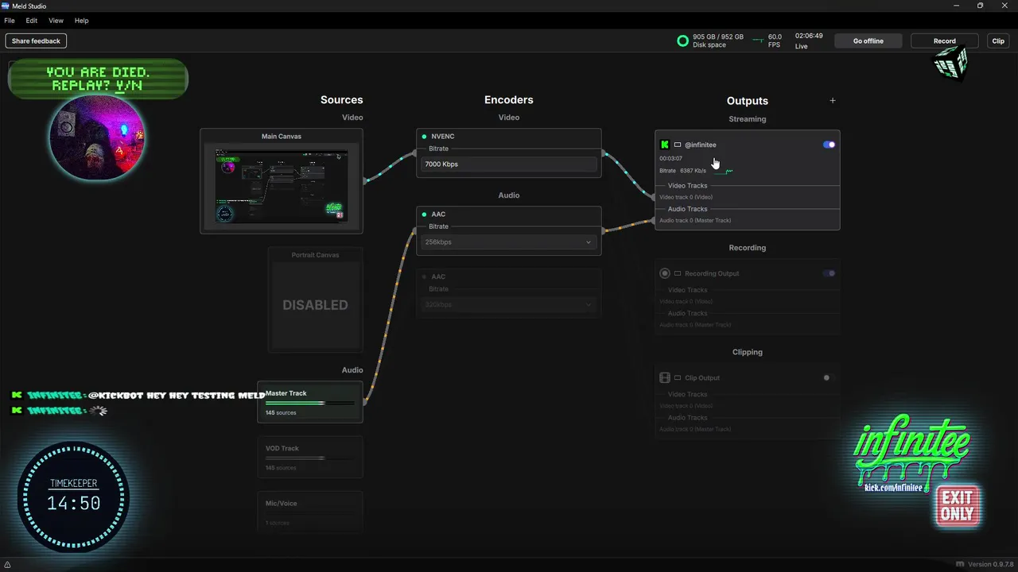Image resolution: width=1018 pixels, height=572 pixels.
Task: Open the Edit menu
Action: 32,21
